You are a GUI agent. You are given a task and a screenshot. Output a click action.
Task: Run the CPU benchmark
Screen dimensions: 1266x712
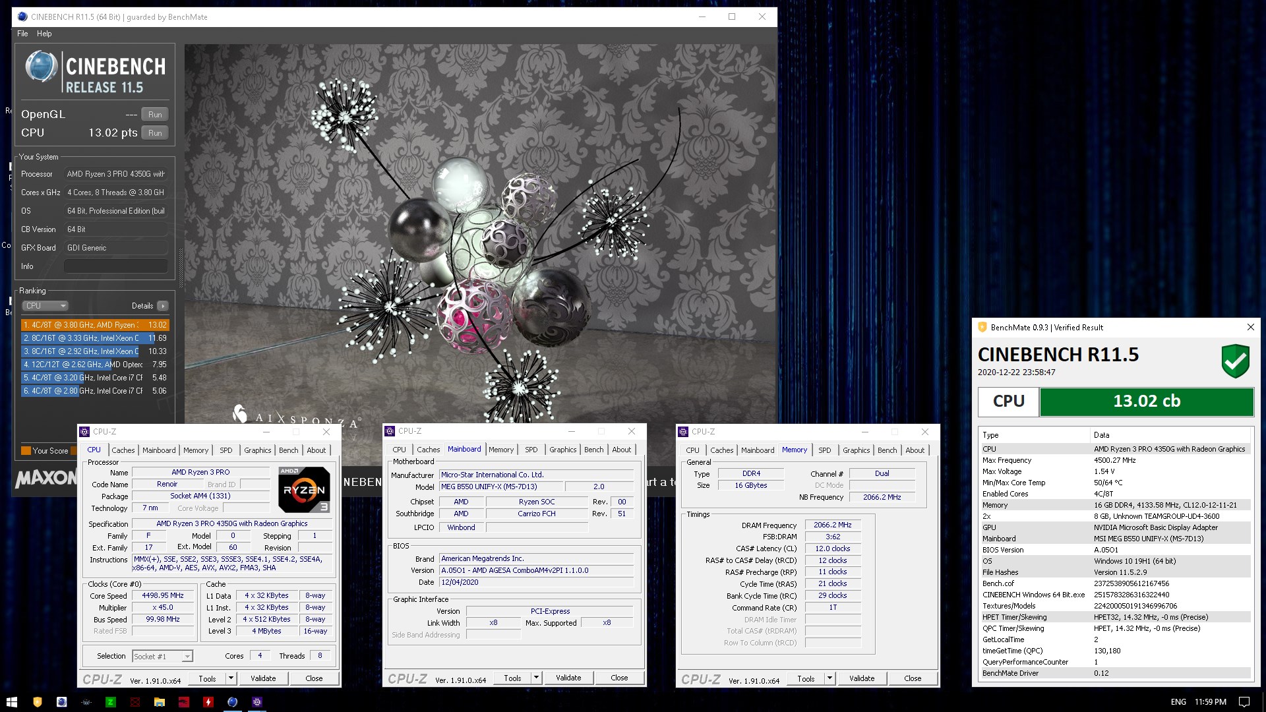(155, 133)
